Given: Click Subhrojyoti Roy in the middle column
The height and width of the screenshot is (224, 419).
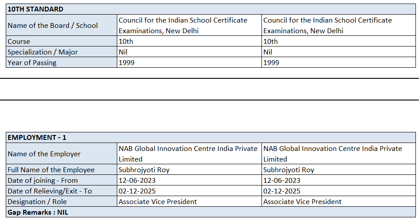Looking at the screenshot, I should [144, 170].
